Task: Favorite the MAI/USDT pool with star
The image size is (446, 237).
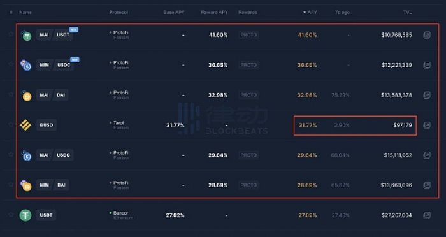Action: click(x=11, y=34)
